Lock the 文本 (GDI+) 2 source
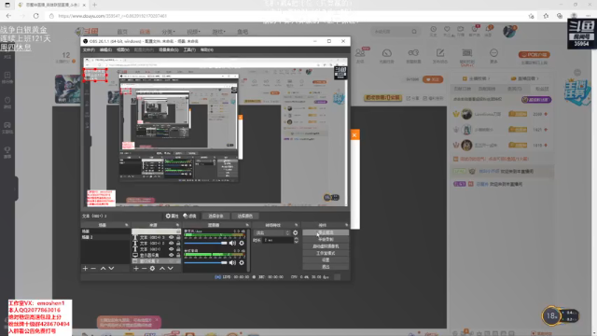 178,244
